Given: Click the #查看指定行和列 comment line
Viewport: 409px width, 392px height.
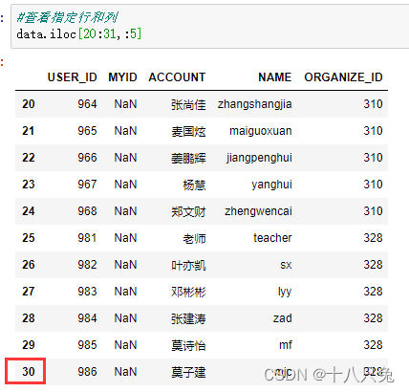Looking at the screenshot, I should pos(68,17).
